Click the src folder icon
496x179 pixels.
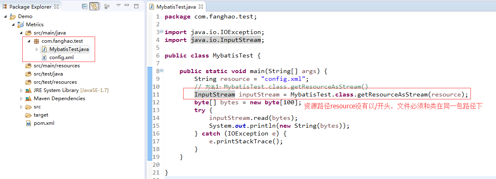pyautogui.click(x=28, y=107)
